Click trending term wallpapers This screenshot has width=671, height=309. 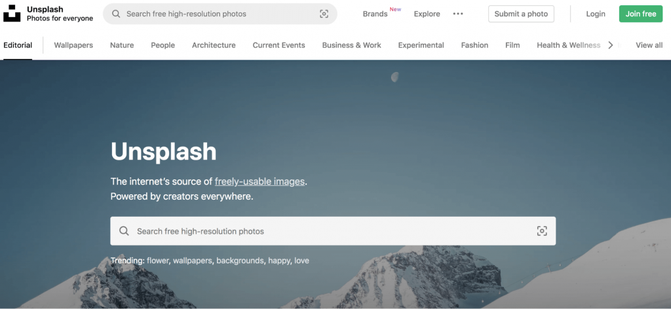193,261
